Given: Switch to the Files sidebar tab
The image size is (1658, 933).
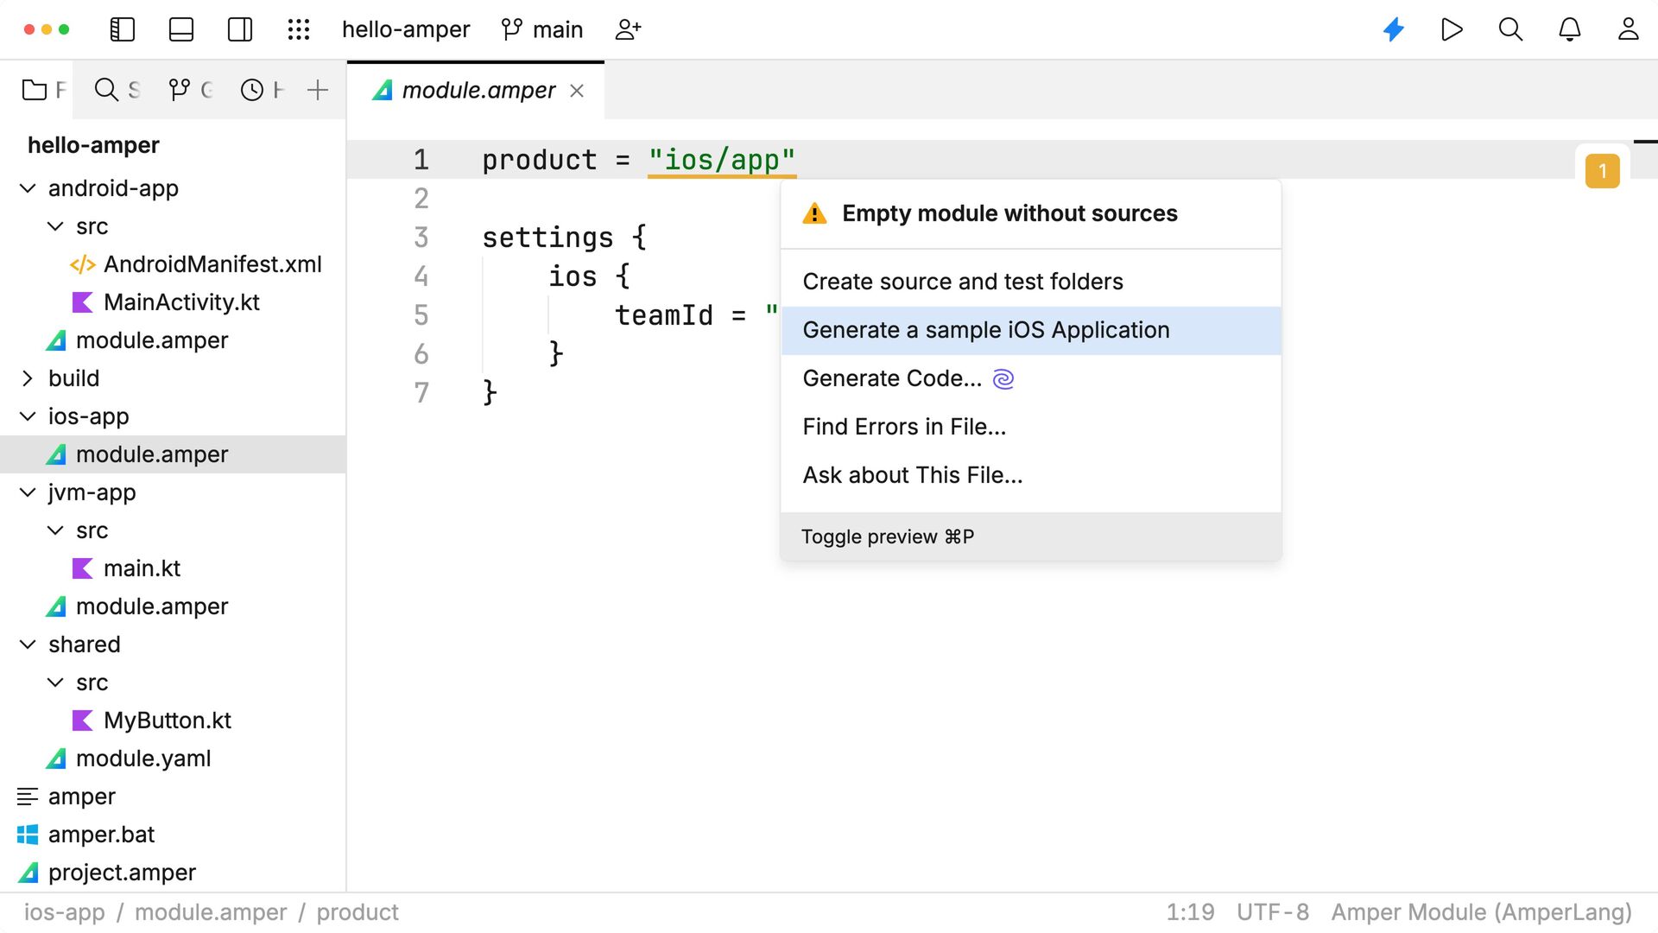Looking at the screenshot, I should coord(43,90).
